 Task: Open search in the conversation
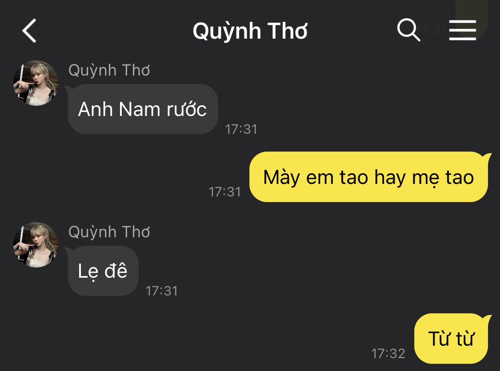[x=408, y=30]
